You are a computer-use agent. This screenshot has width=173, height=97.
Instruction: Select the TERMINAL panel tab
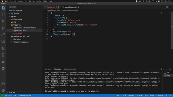coord(58,69)
